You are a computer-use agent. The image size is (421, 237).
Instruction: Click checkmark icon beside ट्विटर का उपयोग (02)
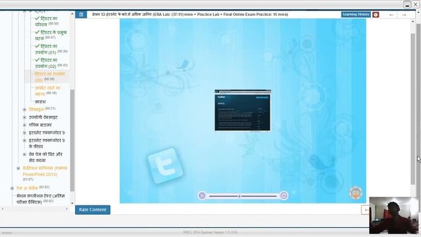pyautogui.click(x=37, y=60)
